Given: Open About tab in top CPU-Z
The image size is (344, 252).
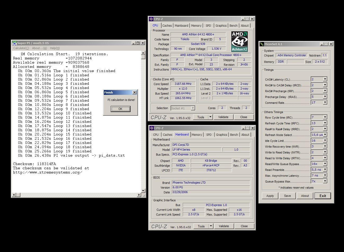Looking at the screenshot, I should [245, 26].
